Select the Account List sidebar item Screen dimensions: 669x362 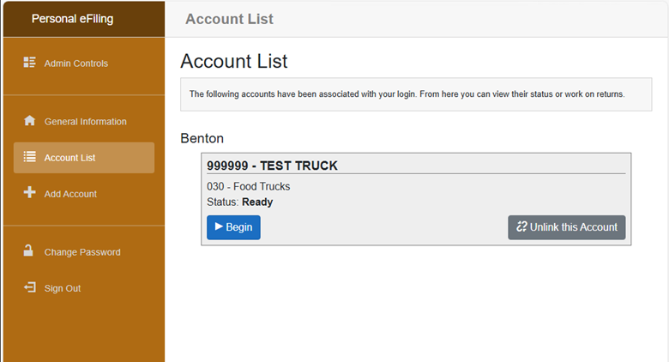coord(69,158)
